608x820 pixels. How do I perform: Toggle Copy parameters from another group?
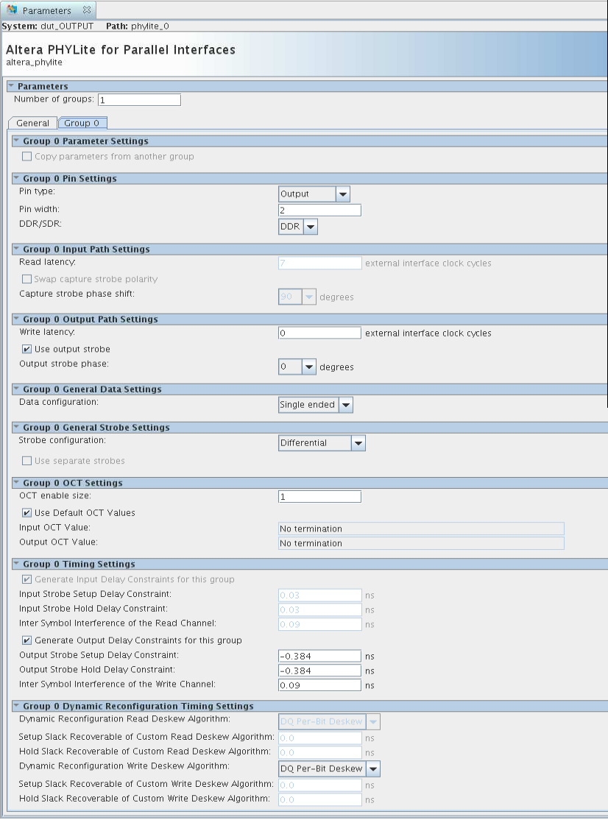pos(26,156)
